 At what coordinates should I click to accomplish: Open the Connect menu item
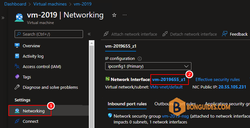31,121
